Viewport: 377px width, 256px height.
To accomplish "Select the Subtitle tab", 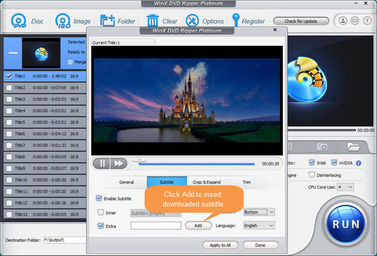I will point(166,182).
